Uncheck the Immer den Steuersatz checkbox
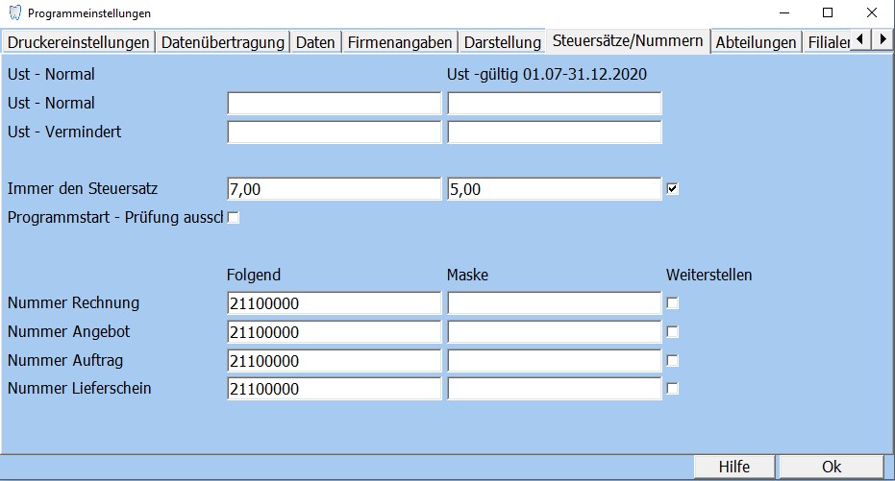 pos(673,189)
